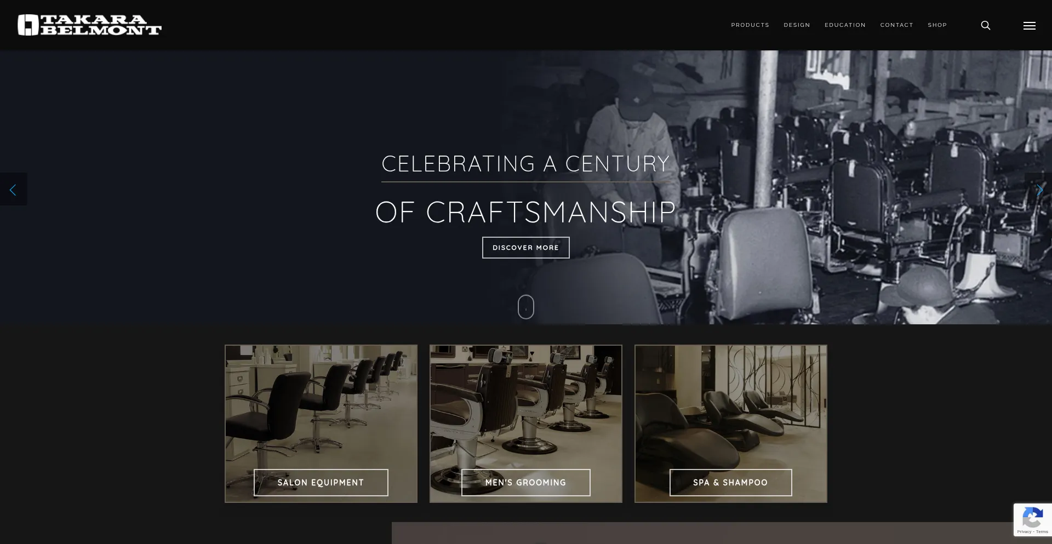Click the Takara Belmont logo

89,25
